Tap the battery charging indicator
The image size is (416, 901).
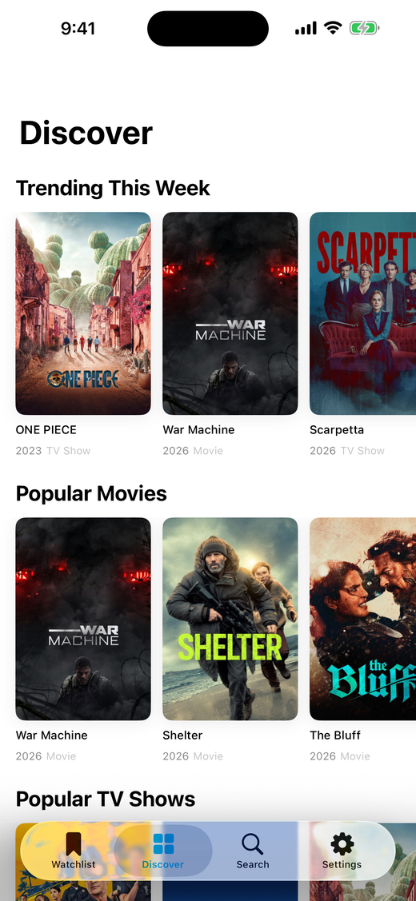coord(364,27)
